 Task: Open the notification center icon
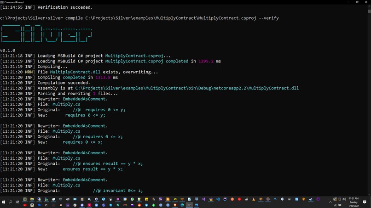coord(365,202)
